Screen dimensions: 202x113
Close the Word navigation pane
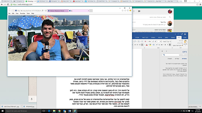pyautogui.click(x=162, y=51)
